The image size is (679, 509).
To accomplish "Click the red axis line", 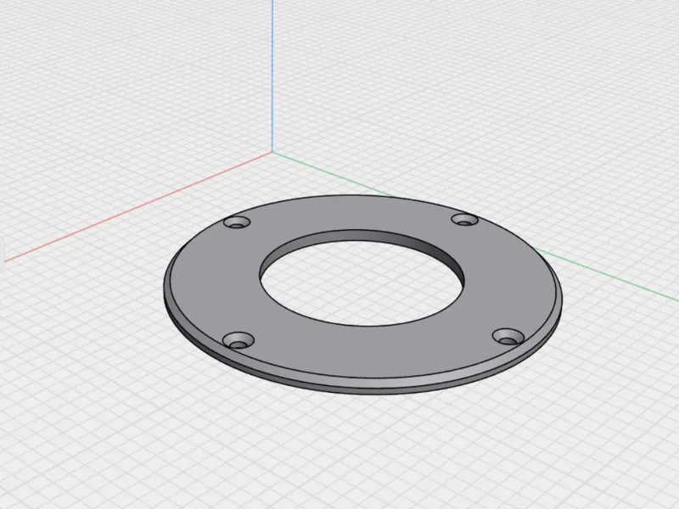I will point(137,207).
